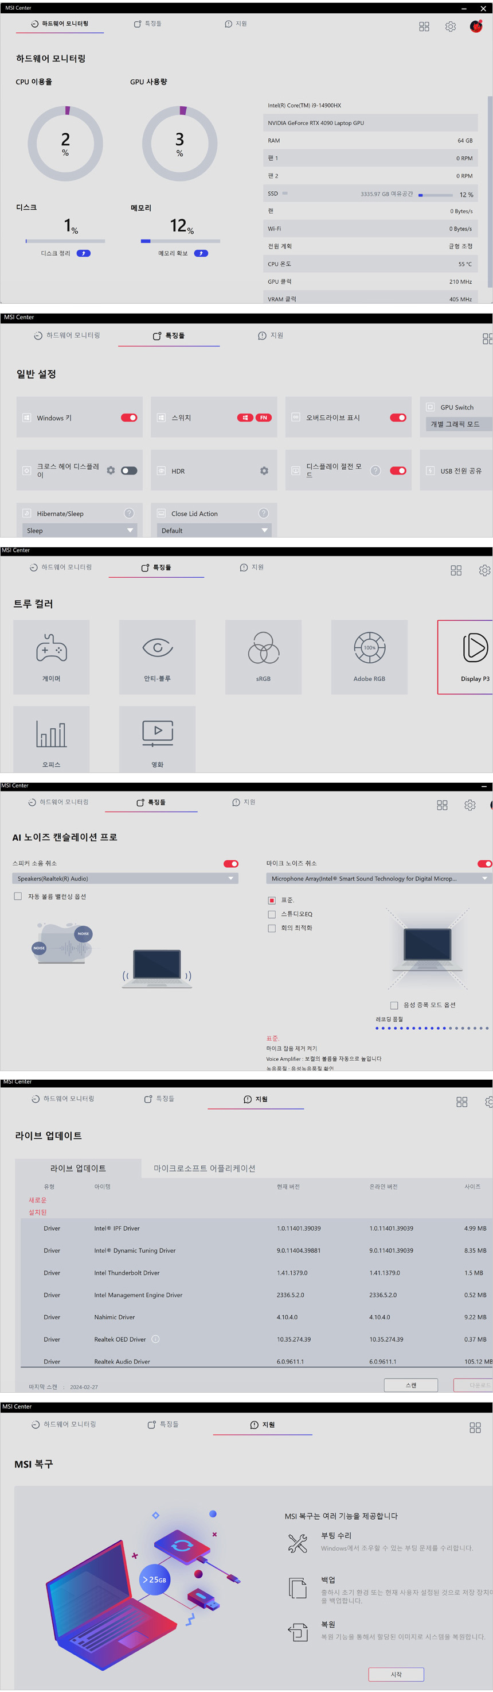Click the 디스크 정리 cleanup icon
This screenshot has height=1692, width=493.
[x=83, y=253]
